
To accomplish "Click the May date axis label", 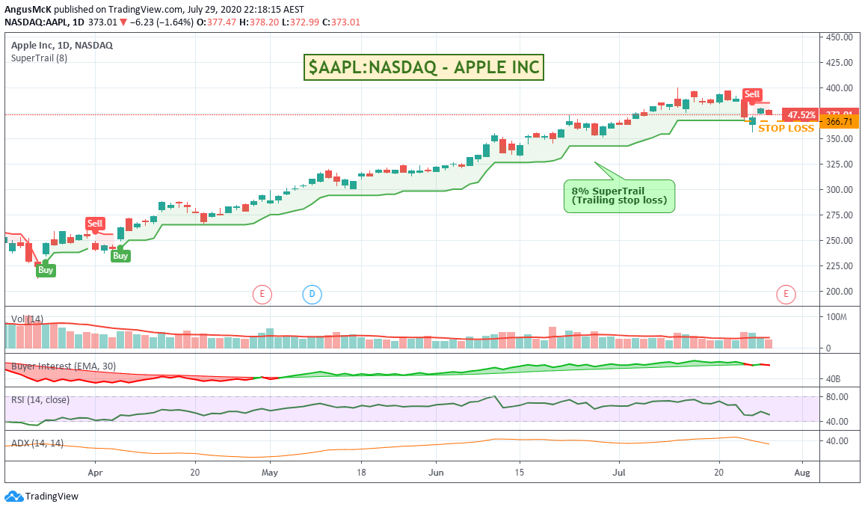I will pyautogui.click(x=270, y=473).
